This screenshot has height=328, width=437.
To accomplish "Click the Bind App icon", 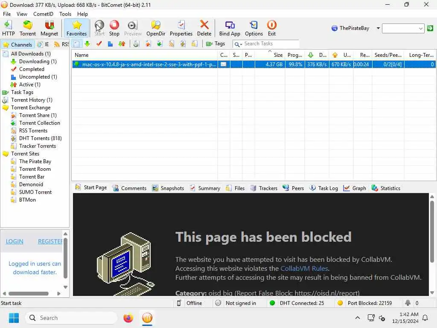I will 229,28.
